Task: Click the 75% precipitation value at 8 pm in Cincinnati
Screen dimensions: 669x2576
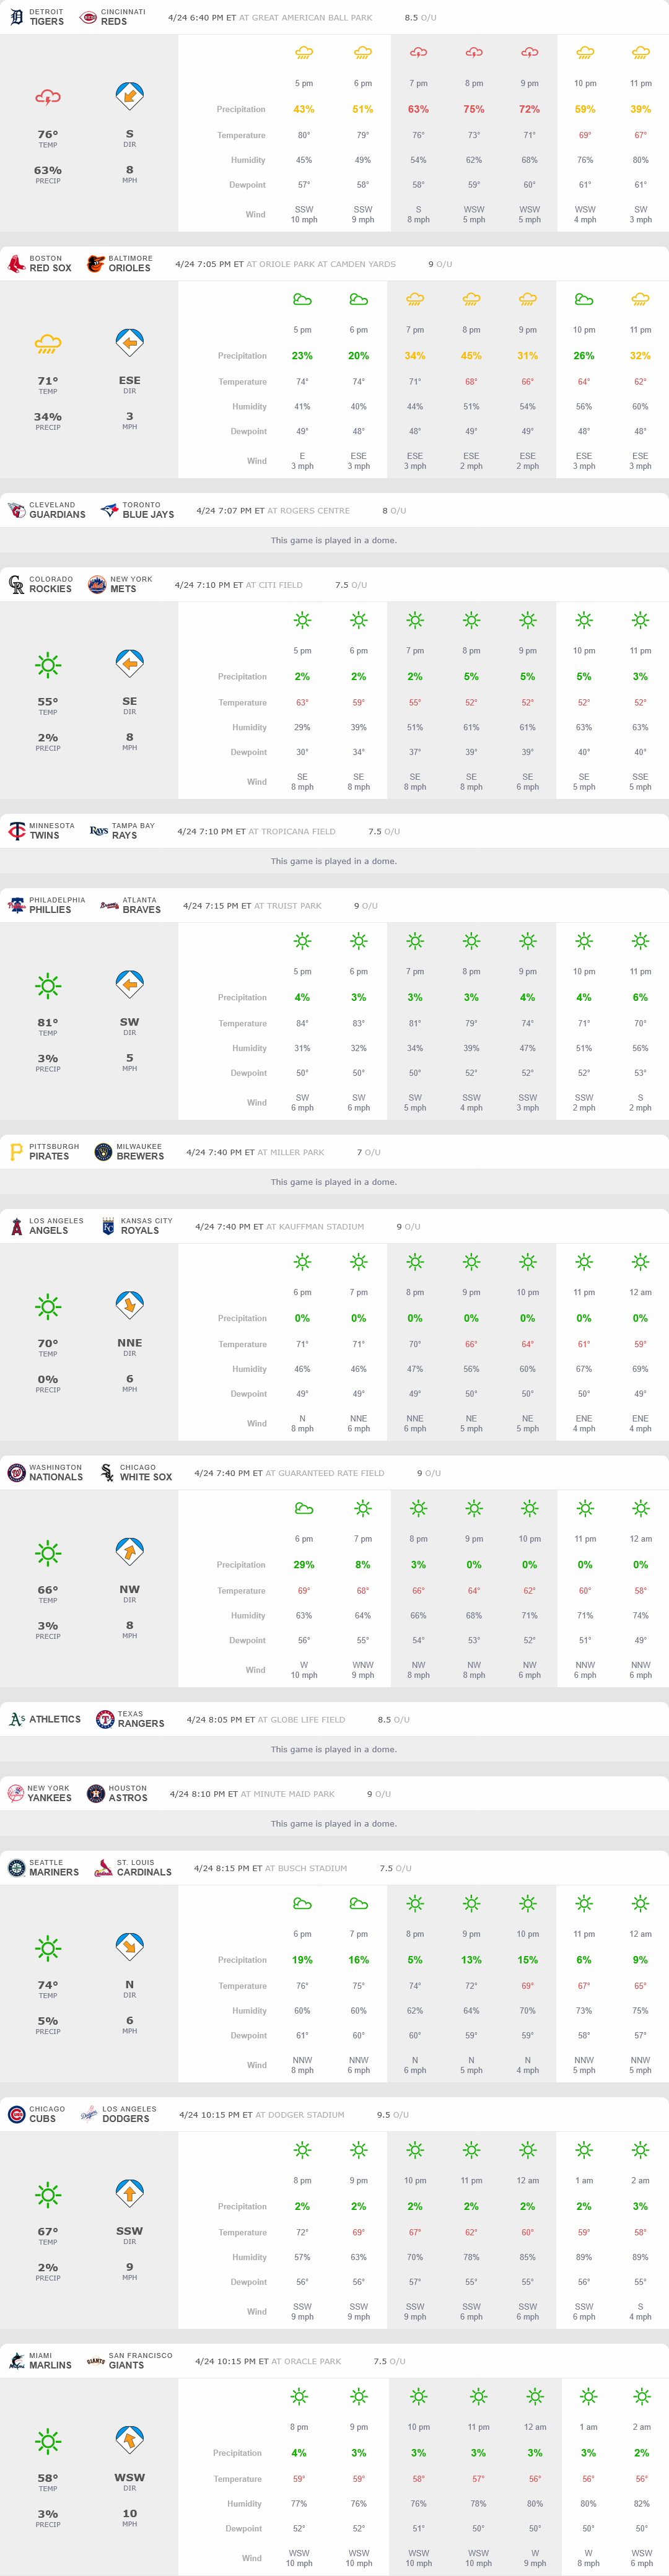Action: [x=474, y=109]
